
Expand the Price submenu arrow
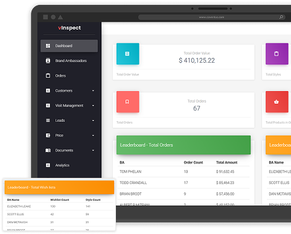coord(93,136)
